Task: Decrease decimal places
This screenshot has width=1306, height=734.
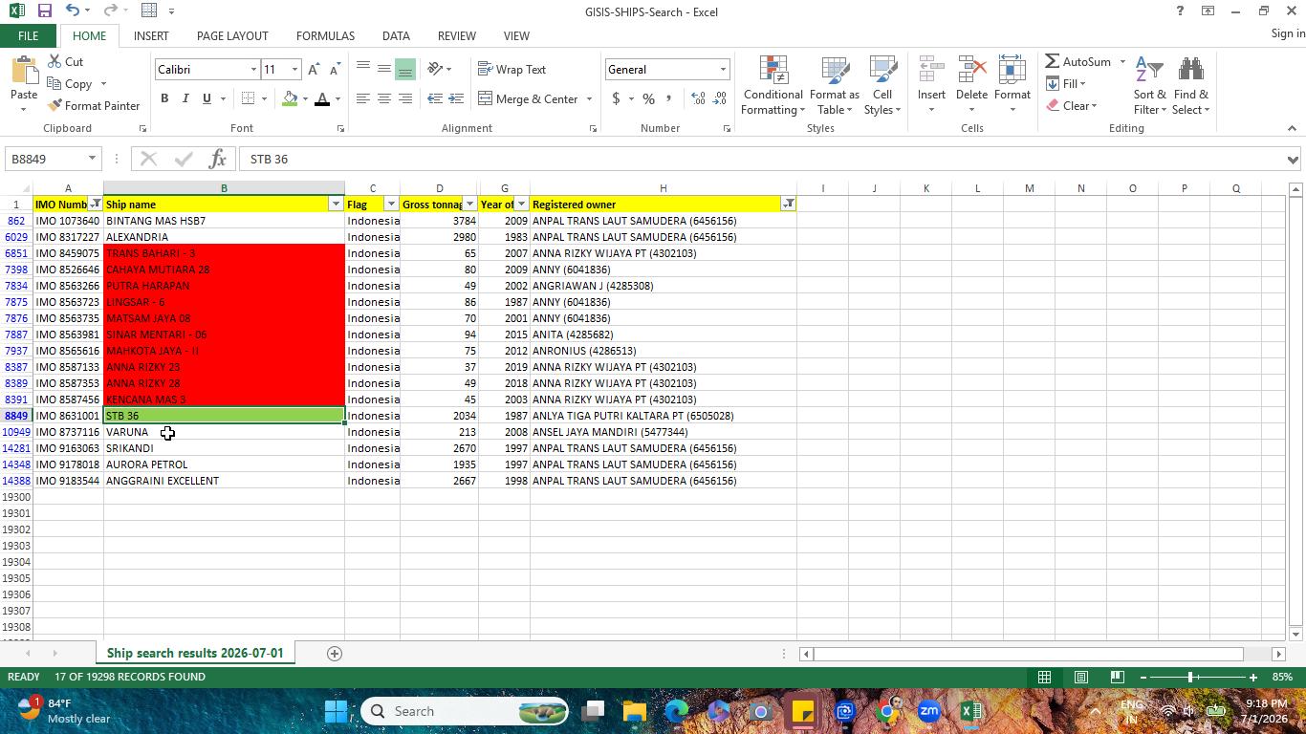Action: (x=720, y=98)
